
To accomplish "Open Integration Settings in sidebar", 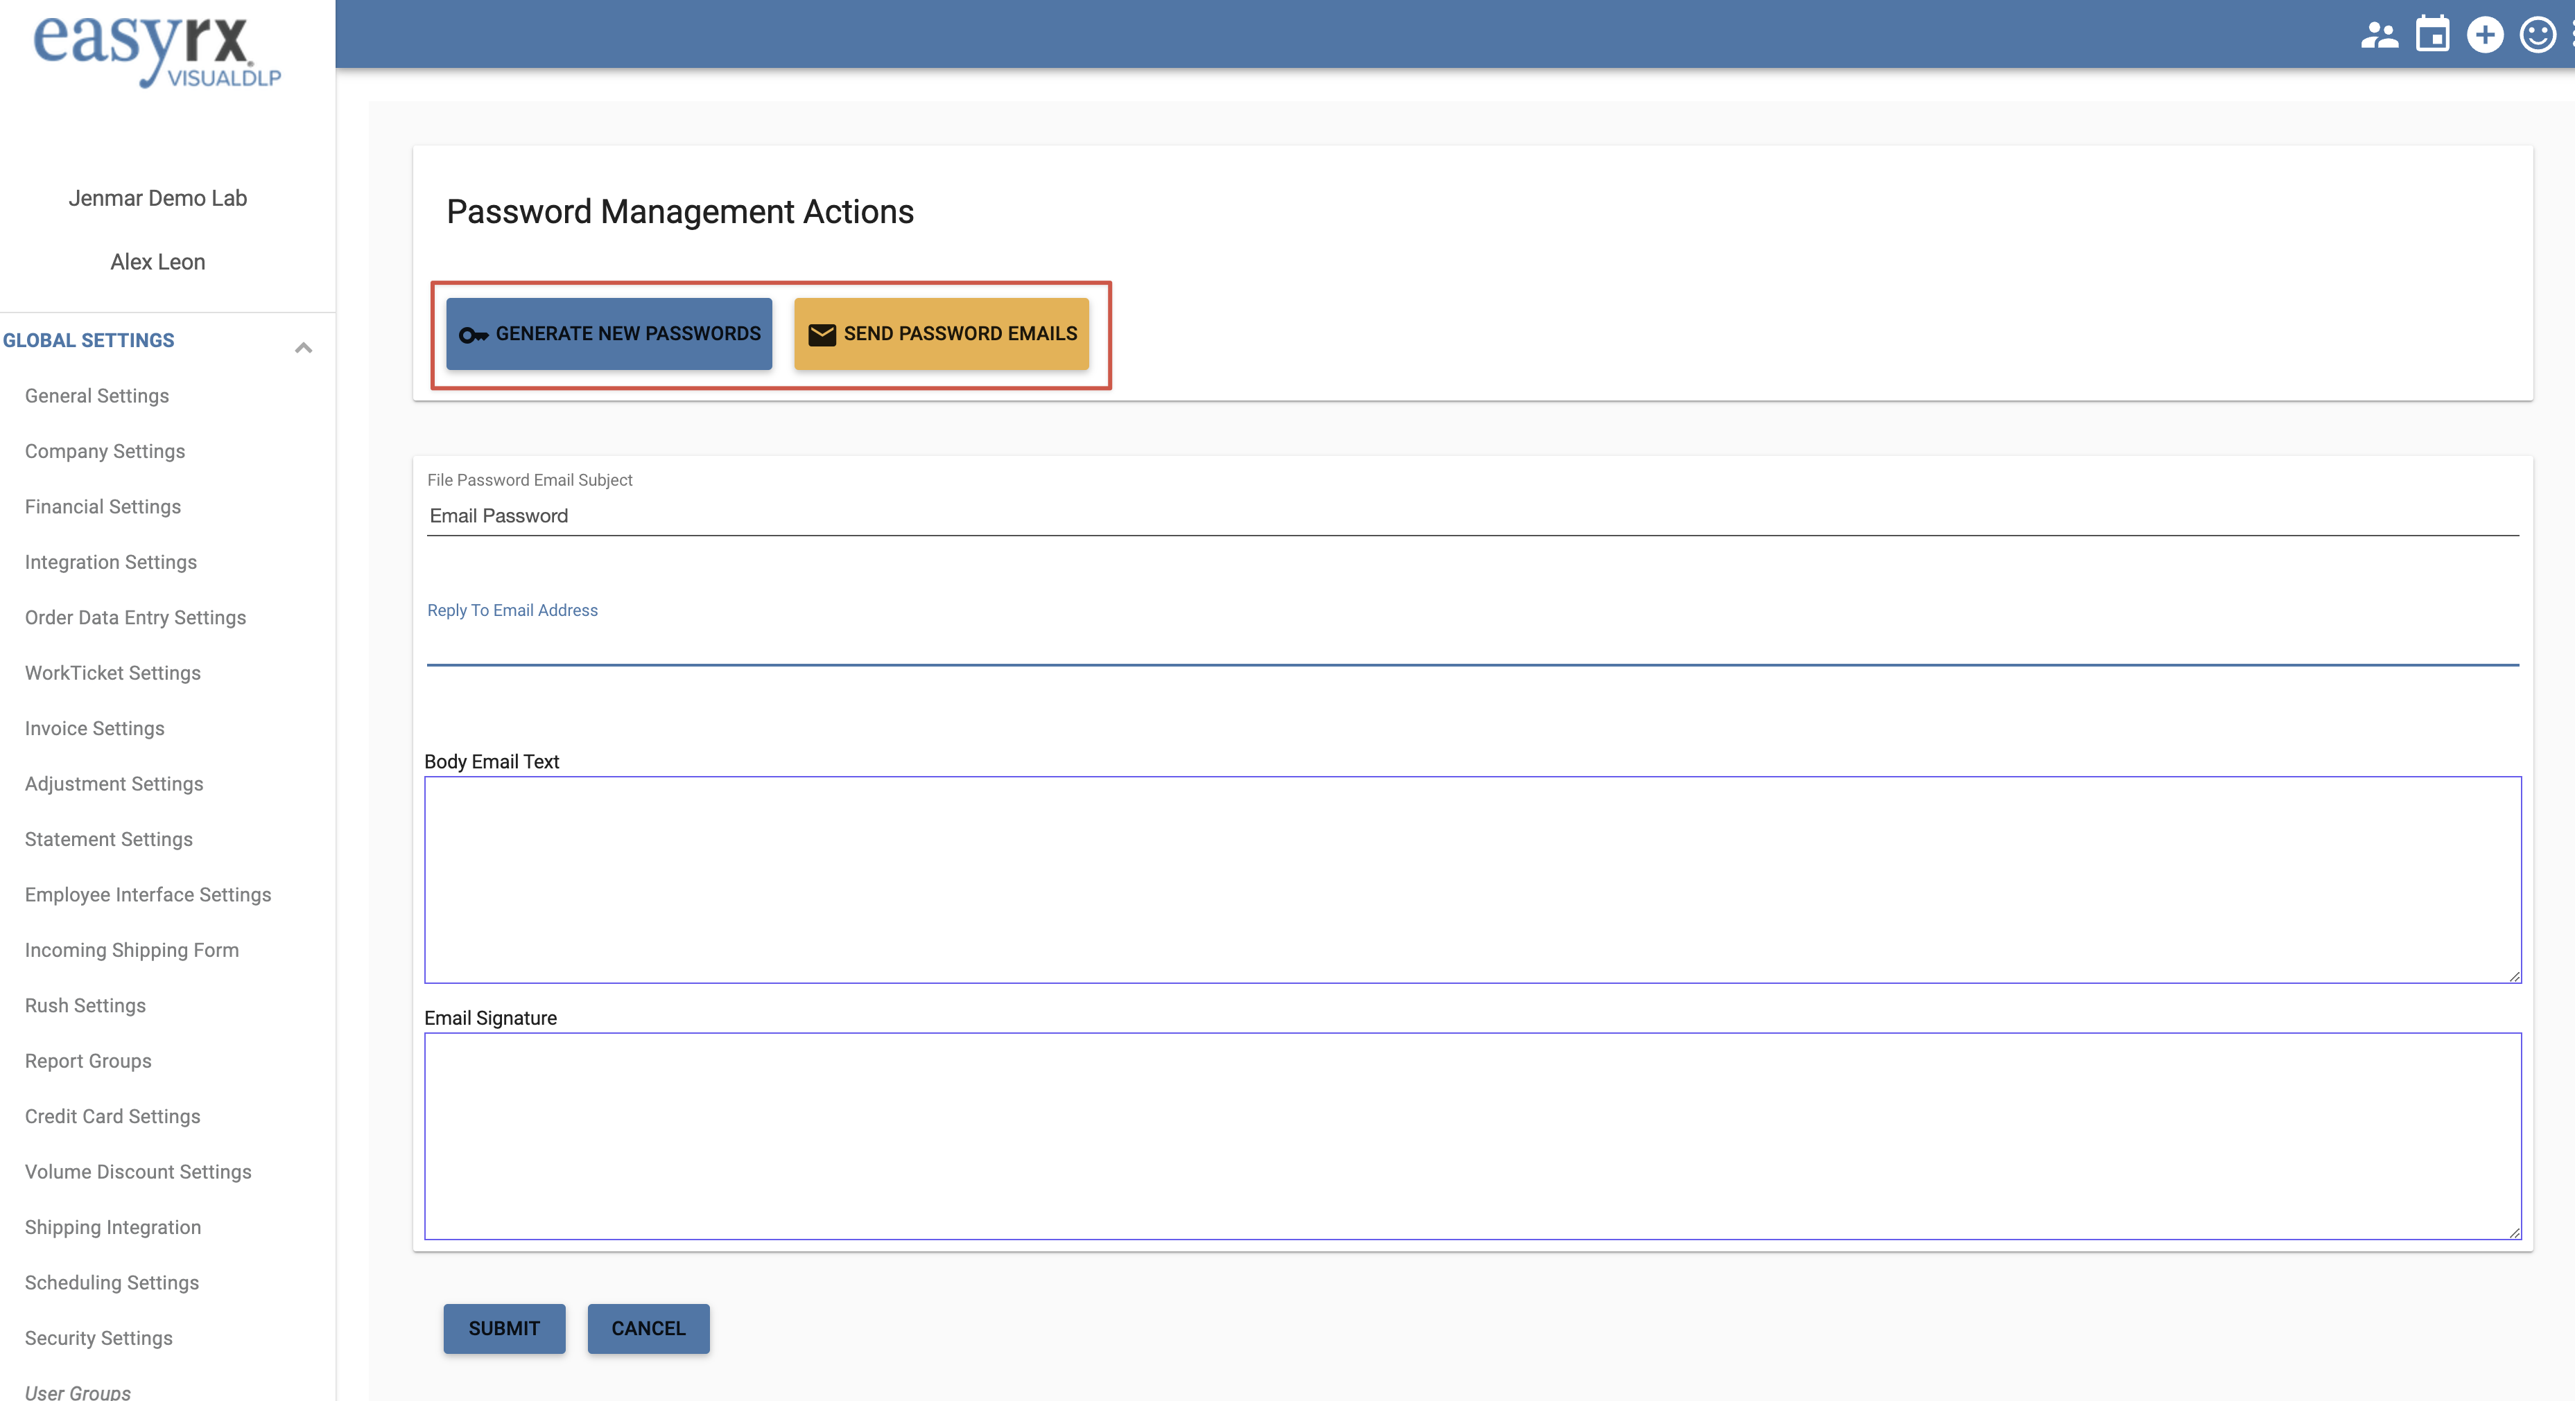I will point(111,562).
